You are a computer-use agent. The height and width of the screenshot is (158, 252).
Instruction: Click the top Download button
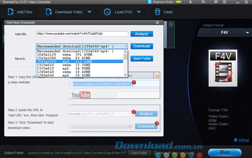coord(141,46)
